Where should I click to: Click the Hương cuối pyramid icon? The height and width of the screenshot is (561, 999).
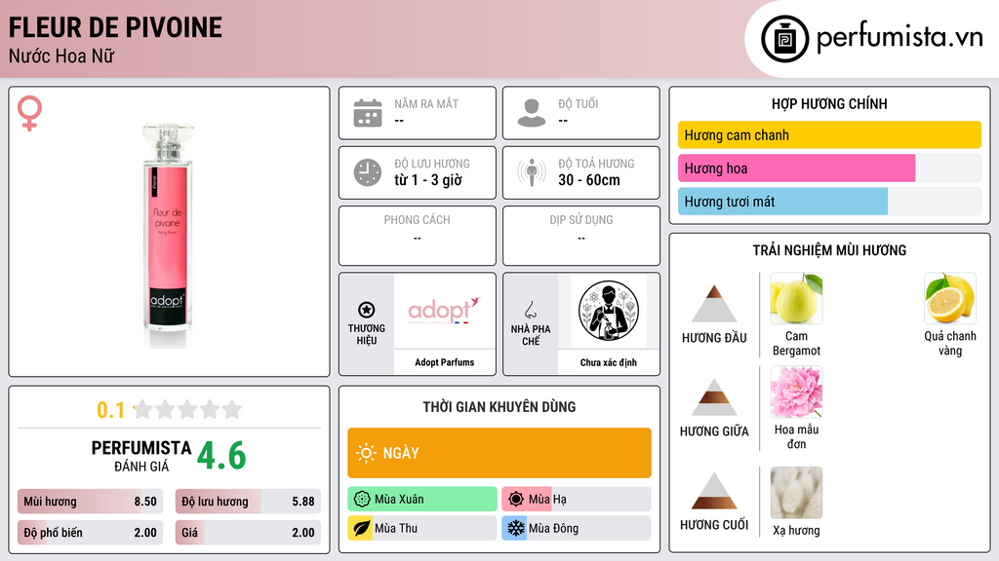(714, 491)
